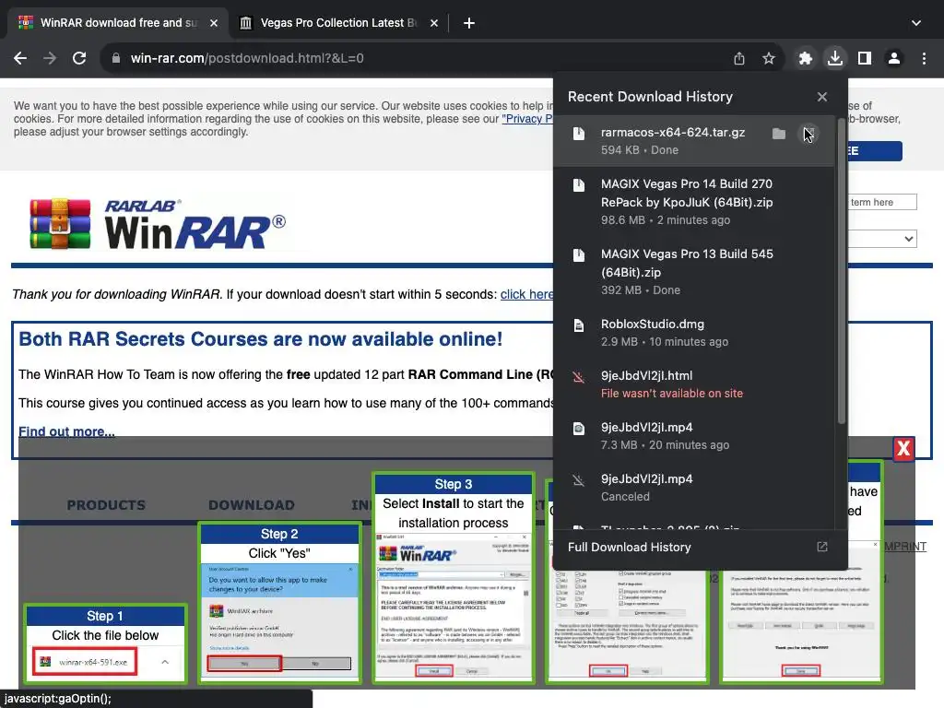
Task: Bookmark this page with the star
Action: pyautogui.click(x=769, y=58)
